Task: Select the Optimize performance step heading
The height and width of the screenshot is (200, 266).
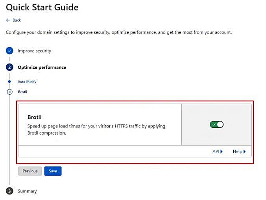Action: pos(42,67)
